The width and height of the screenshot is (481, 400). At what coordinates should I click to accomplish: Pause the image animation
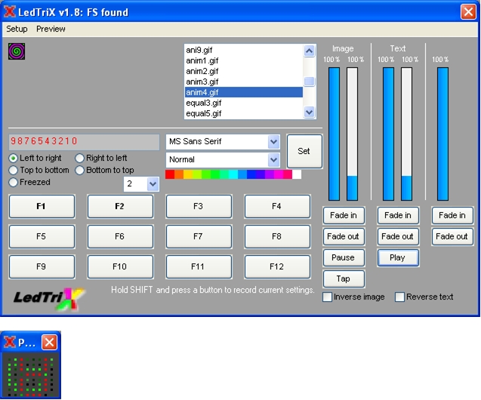344,258
